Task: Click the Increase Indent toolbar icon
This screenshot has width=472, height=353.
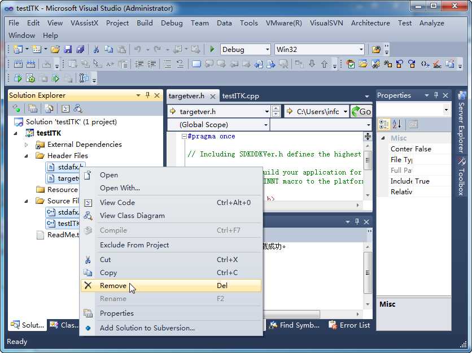Action: coord(152,64)
